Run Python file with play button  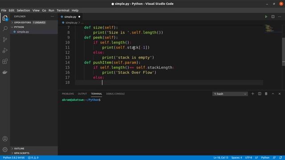point(266,17)
